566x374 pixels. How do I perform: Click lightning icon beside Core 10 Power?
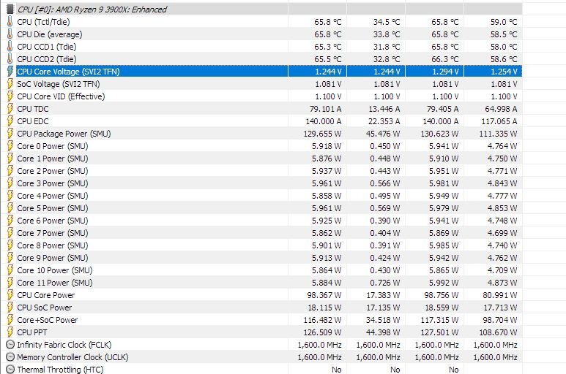pyautogui.click(x=10, y=270)
